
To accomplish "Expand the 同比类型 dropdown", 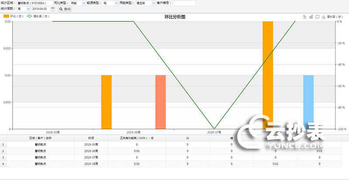I will 83,3.
